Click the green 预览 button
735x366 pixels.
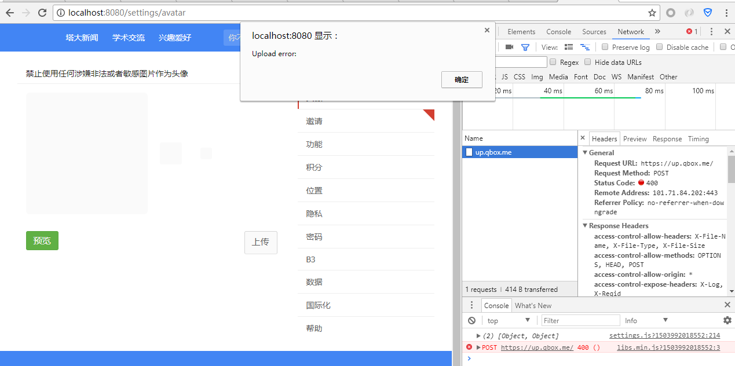pyautogui.click(x=42, y=240)
